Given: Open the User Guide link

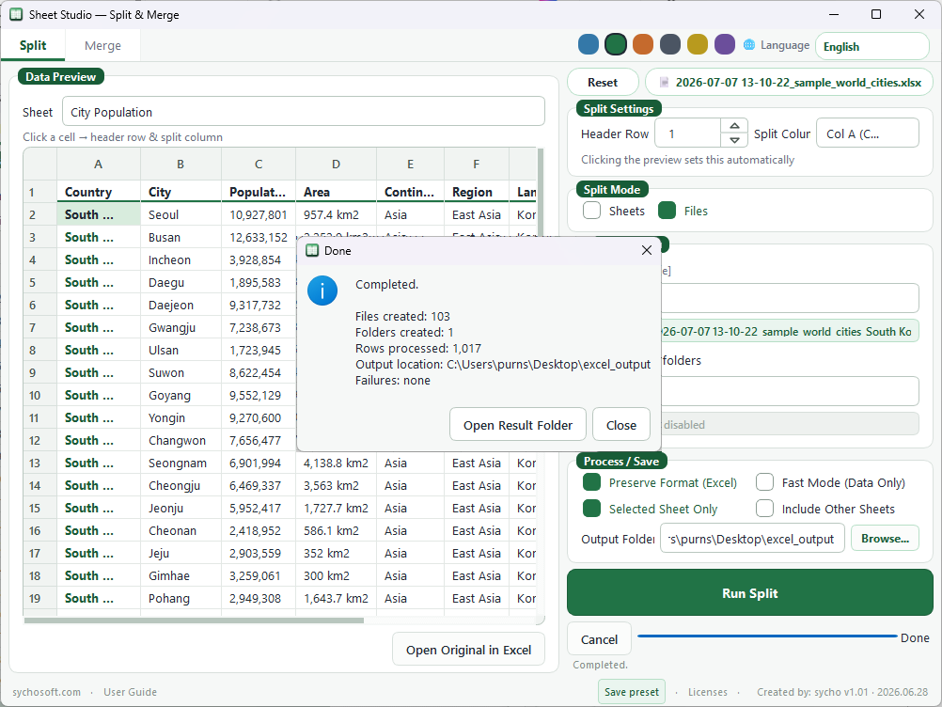Looking at the screenshot, I should coord(130,692).
